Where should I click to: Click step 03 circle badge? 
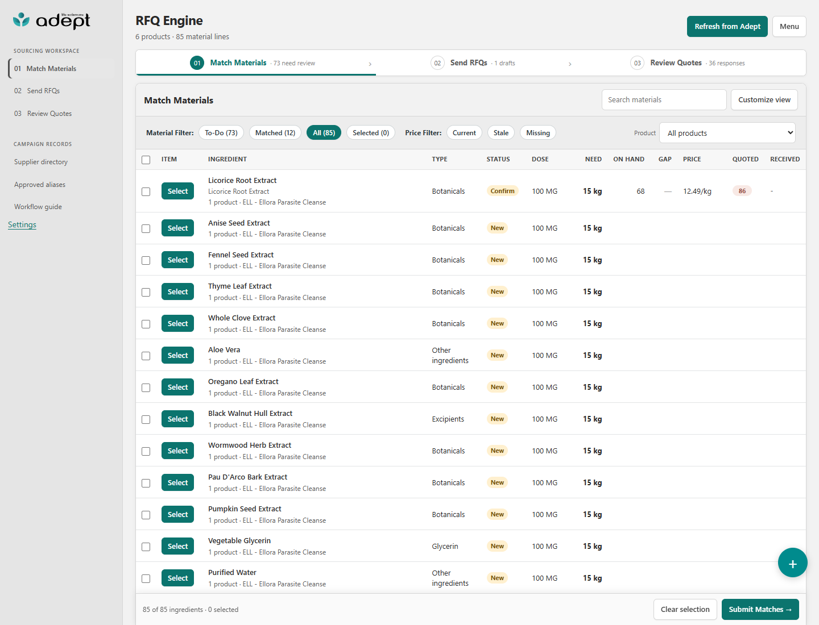click(x=638, y=63)
